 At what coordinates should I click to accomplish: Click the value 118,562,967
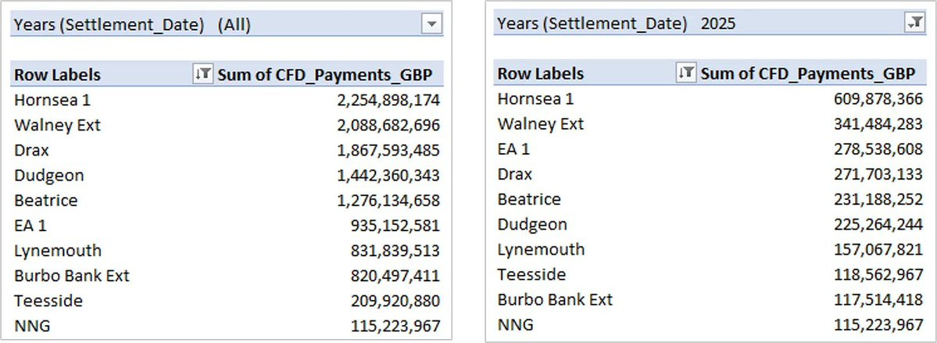878,275
